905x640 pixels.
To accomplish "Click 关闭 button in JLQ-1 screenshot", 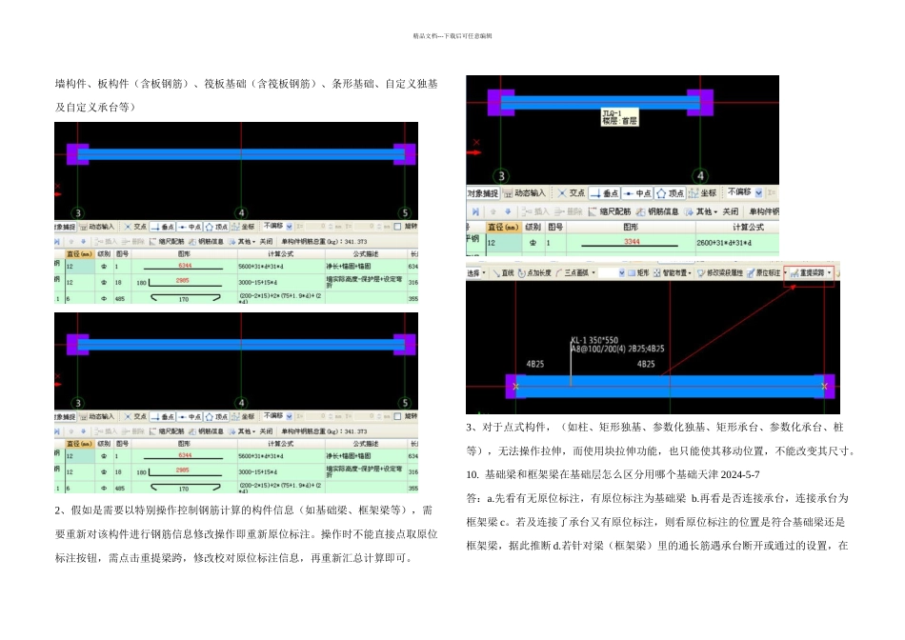I will click(x=731, y=211).
